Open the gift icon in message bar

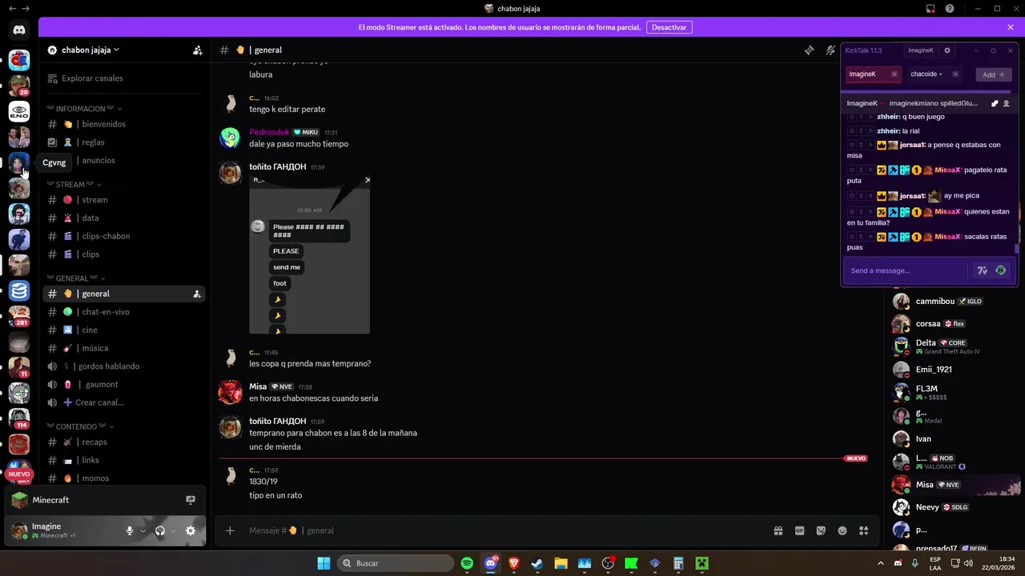(x=778, y=530)
